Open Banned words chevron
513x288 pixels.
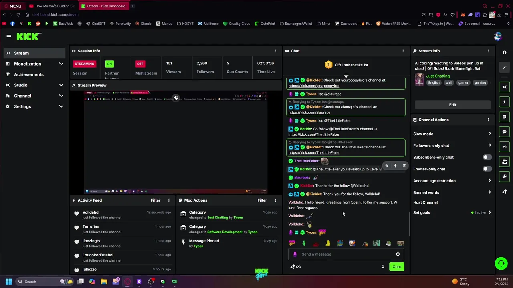pos(489,192)
